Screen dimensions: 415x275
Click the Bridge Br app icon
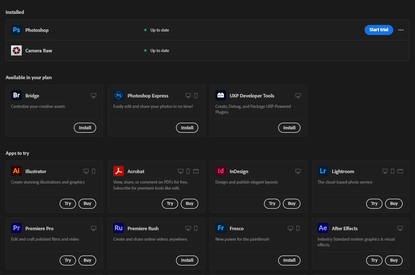click(x=16, y=95)
